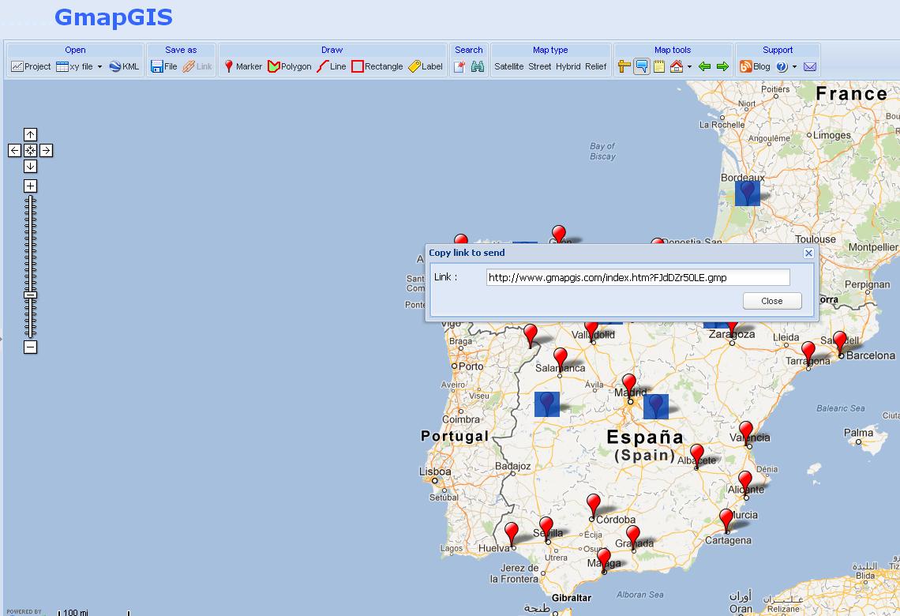Open search with the binoculars icon

pyautogui.click(x=478, y=67)
